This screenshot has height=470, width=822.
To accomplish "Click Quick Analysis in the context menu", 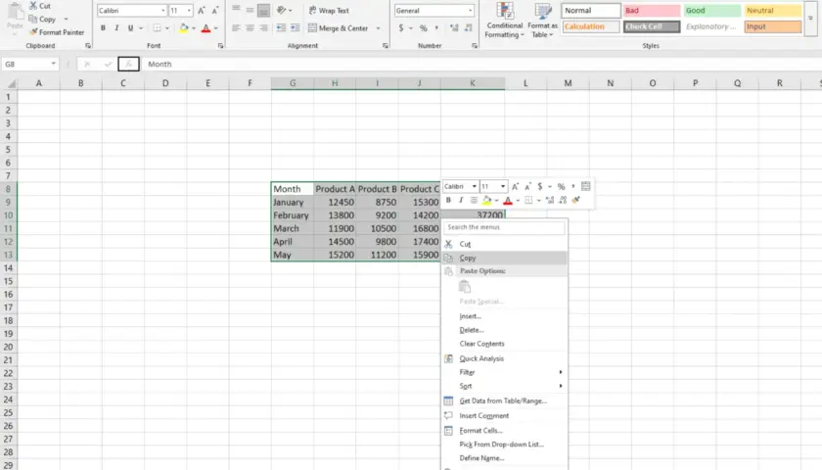I will pyautogui.click(x=505, y=358).
